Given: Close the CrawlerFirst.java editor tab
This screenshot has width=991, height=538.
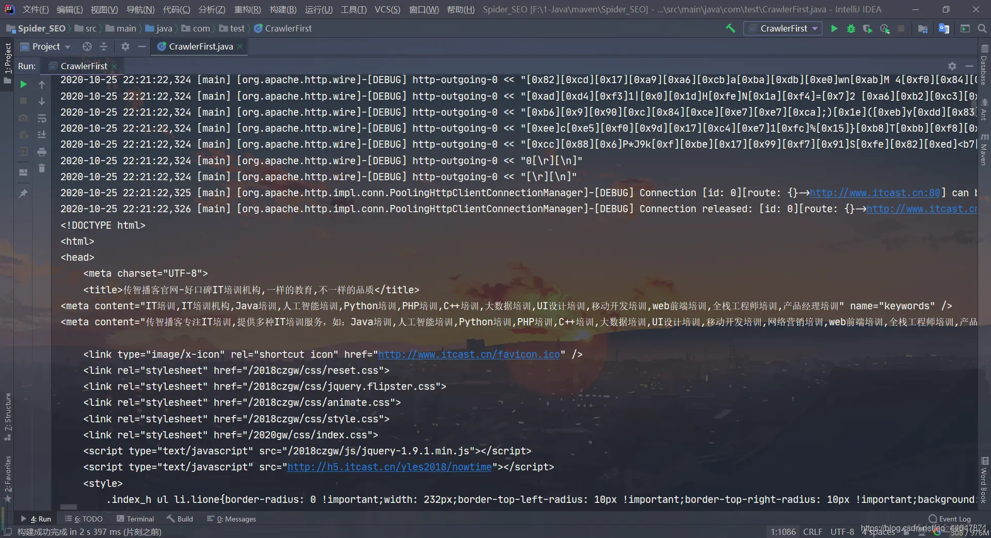Looking at the screenshot, I should point(240,46).
